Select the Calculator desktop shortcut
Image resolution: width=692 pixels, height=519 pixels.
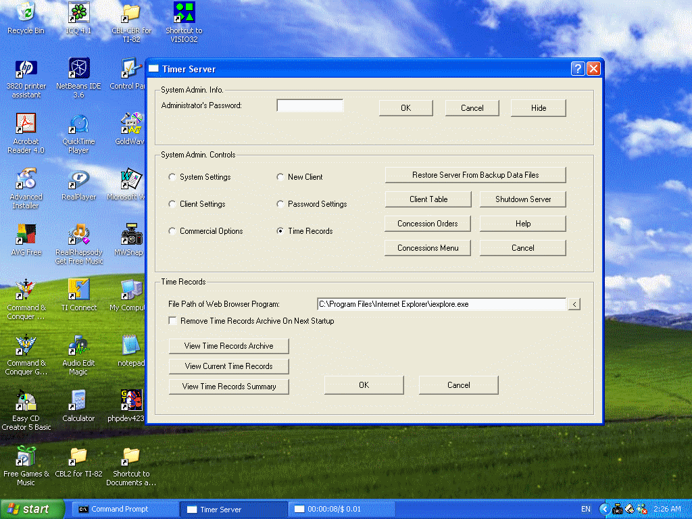tap(79, 403)
